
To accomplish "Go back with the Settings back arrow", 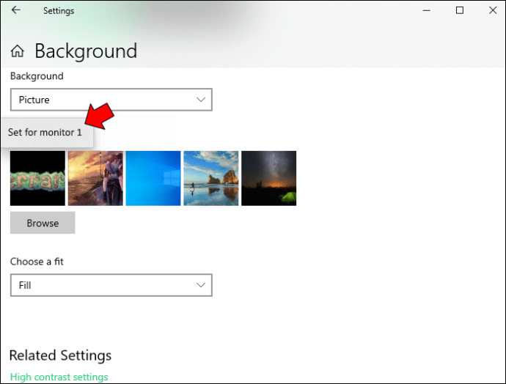I will pos(16,10).
